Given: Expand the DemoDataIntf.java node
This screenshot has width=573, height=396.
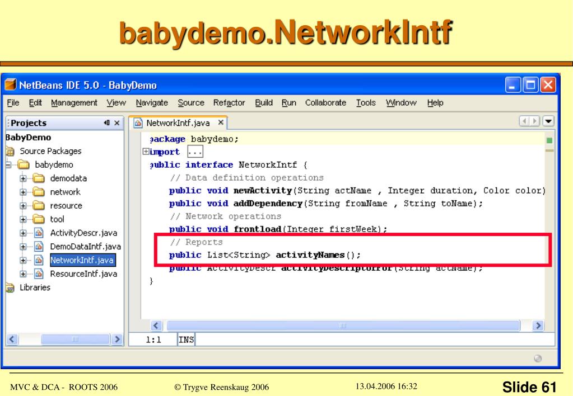Looking at the screenshot, I should pos(23,247).
